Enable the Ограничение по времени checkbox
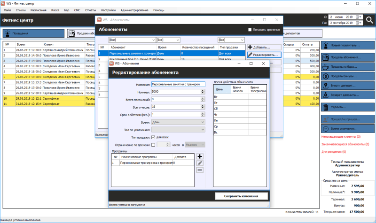 click(153, 145)
